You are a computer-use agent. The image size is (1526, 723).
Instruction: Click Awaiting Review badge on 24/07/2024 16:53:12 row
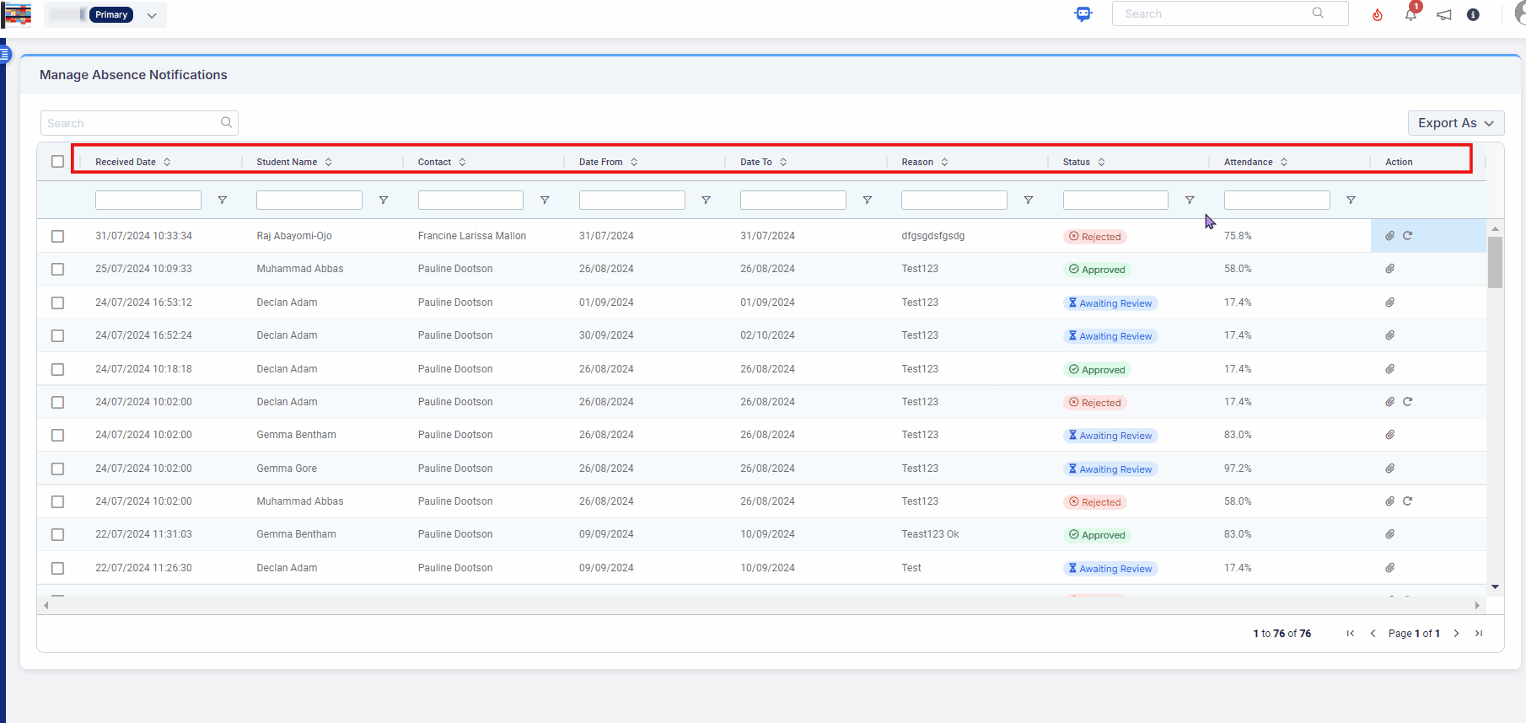point(1110,303)
